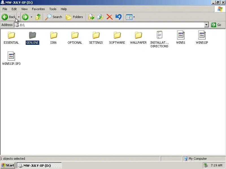Go forward with the green Forward arrow
The image size is (226, 169).
25,17
